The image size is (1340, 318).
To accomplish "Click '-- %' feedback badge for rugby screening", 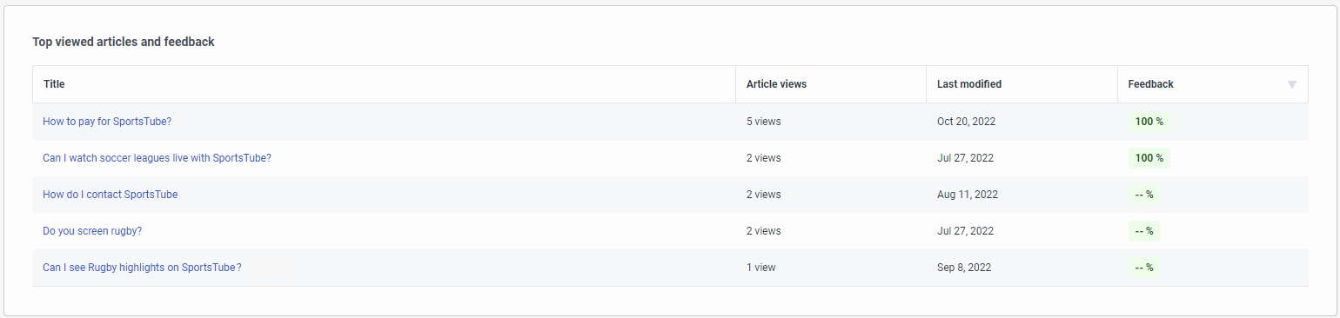I will point(1144,231).
